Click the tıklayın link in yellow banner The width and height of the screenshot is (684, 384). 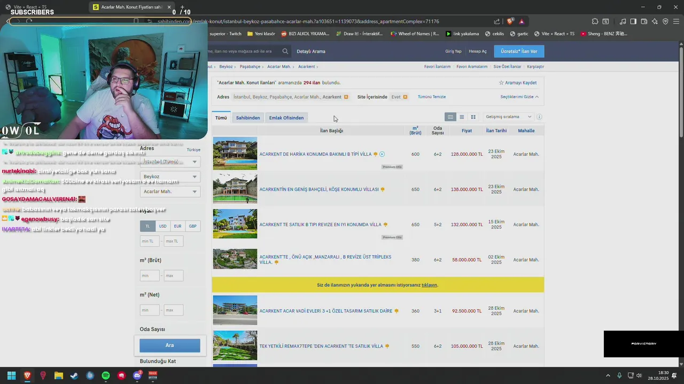tap(429, 285)
